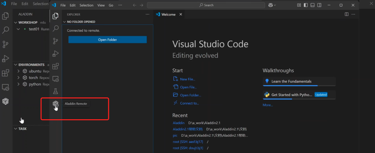The width and height of the screenshot is (375, 153).
Task: Open editor more actions ellipsis
Action: coord(353,14)
